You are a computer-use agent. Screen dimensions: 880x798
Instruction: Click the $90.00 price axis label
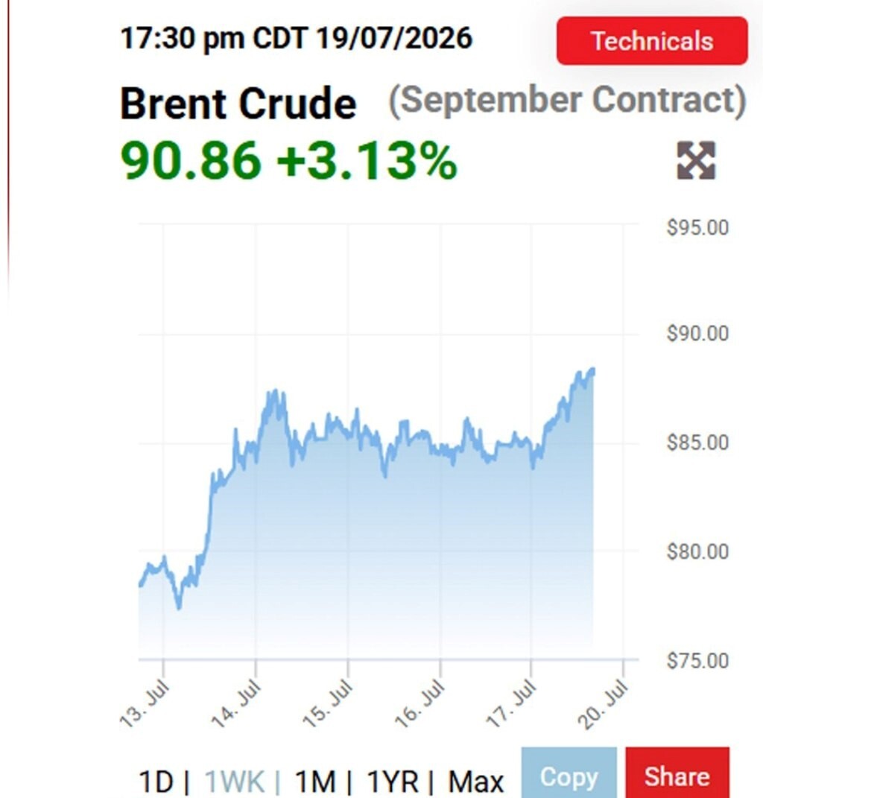click(x=697, y=333)
